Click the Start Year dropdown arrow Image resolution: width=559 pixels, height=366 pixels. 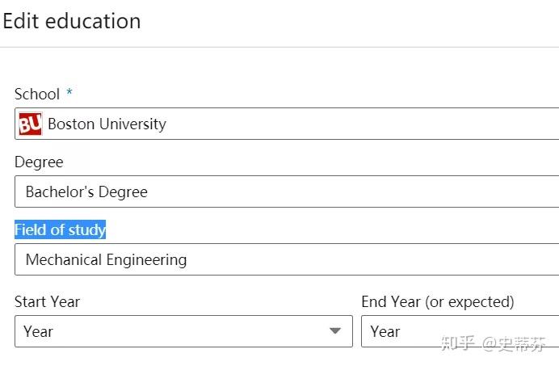(x=334, y=330)
